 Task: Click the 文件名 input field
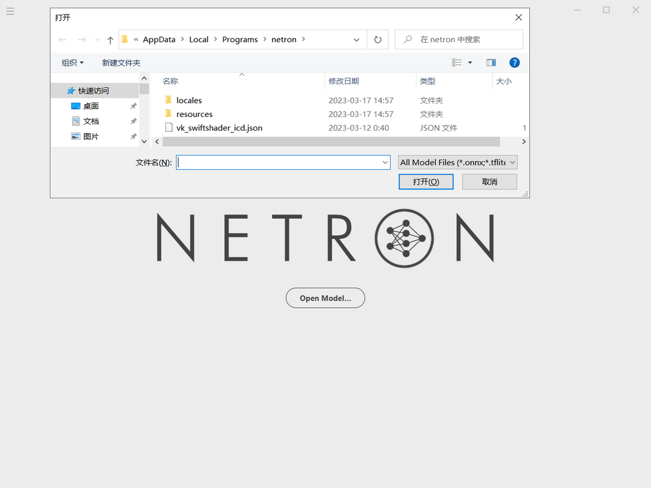coord(282,162)
